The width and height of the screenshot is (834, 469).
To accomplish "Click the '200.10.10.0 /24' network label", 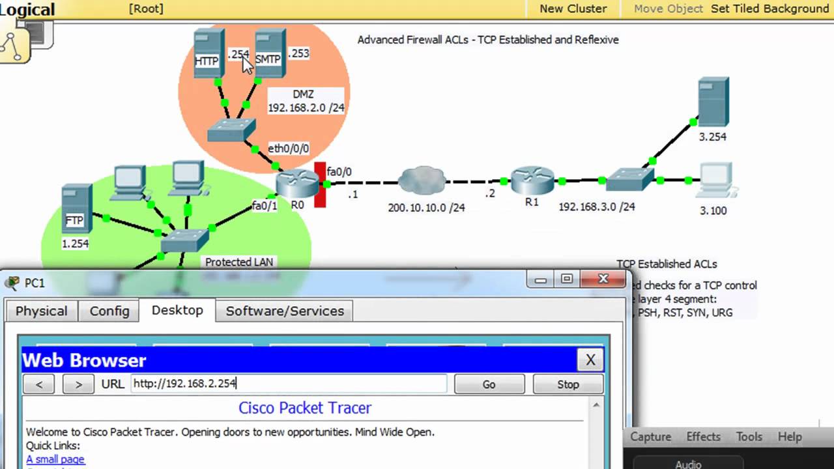I will [426, 208].
